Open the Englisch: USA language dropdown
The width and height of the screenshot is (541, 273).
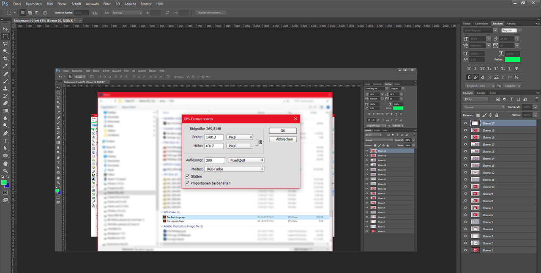pos(479,86)
